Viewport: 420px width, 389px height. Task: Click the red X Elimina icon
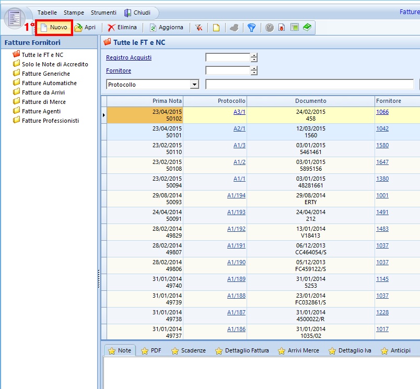pyautogui.click(x=111, y=28)
